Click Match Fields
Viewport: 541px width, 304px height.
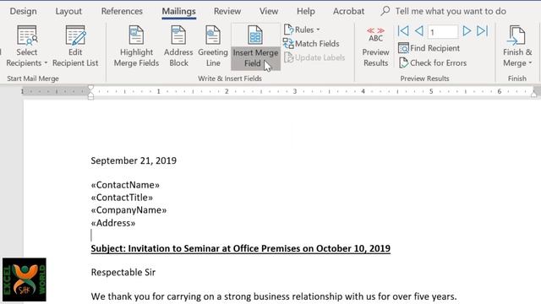(311, 43)
